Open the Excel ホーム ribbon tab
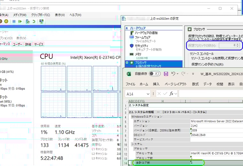 (x=144, y=84)
